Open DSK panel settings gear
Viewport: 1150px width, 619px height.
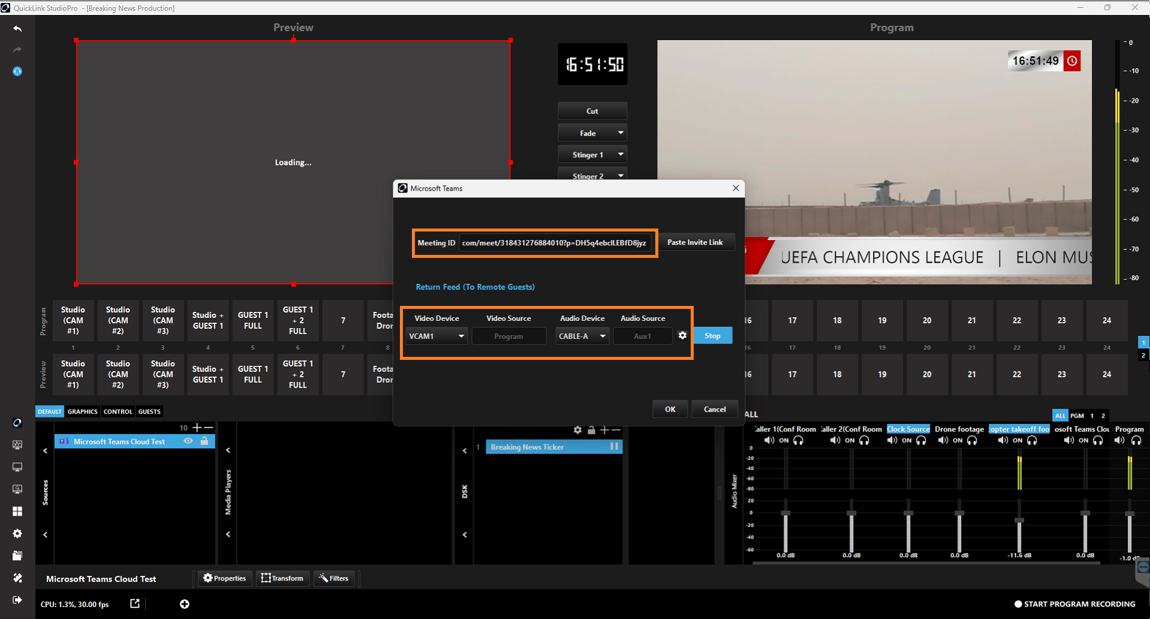577,430
